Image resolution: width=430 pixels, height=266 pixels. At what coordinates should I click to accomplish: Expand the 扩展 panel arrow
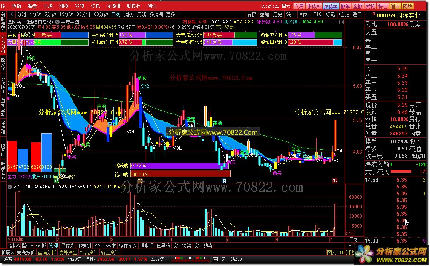[8, 252]
